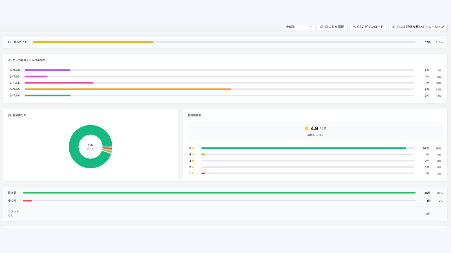
Task: Click the 98% value for 日本語
Action: pyautogui.click(x=440, y=193)
